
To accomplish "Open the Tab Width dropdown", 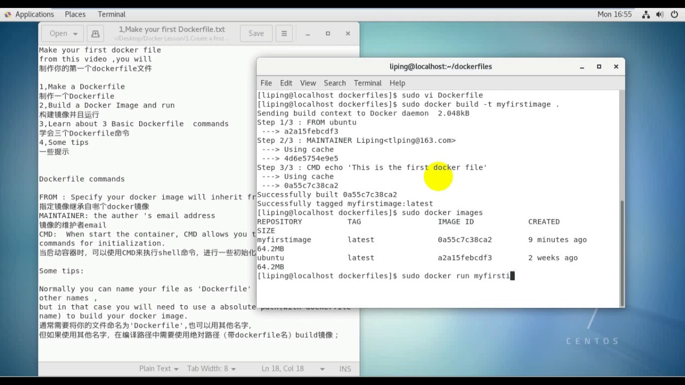I will pos(211,368).
